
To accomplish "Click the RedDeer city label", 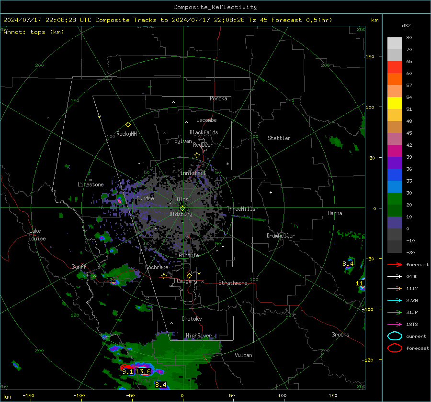I will 203,145.
